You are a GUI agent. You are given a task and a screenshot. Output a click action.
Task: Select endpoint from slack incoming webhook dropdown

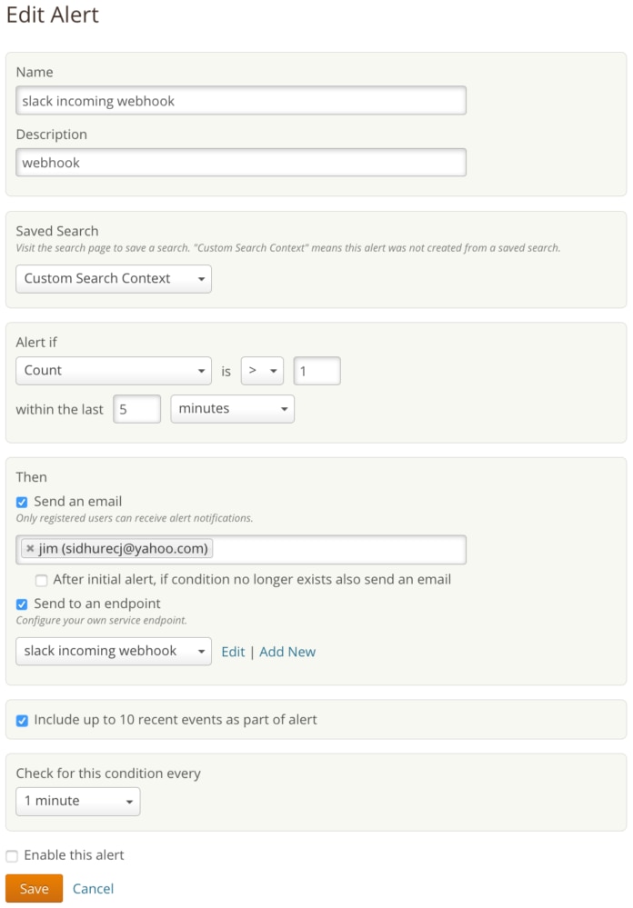click(x=114, y=652)
